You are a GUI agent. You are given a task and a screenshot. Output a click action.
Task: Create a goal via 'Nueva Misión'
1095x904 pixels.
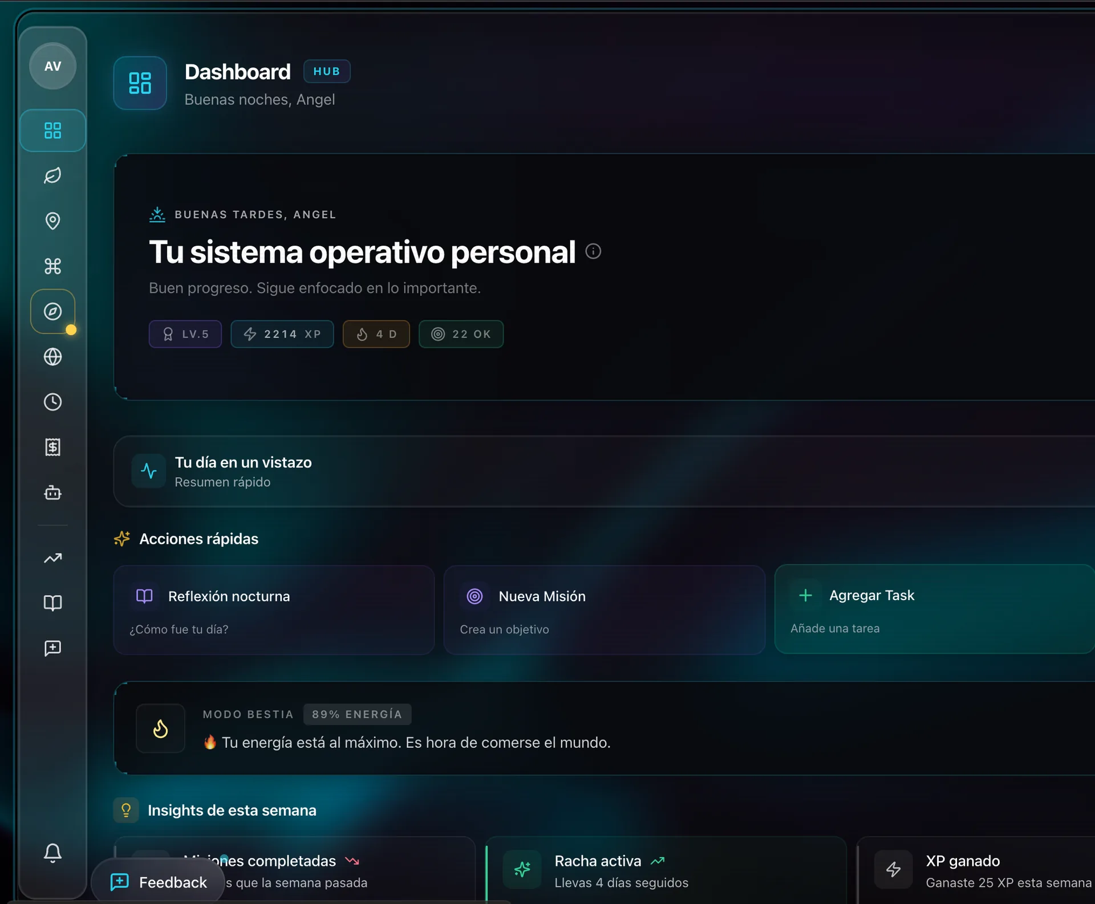(x=603, y=610)
